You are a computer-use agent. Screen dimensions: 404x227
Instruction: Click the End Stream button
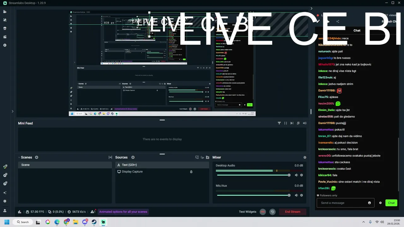[293, 212]
